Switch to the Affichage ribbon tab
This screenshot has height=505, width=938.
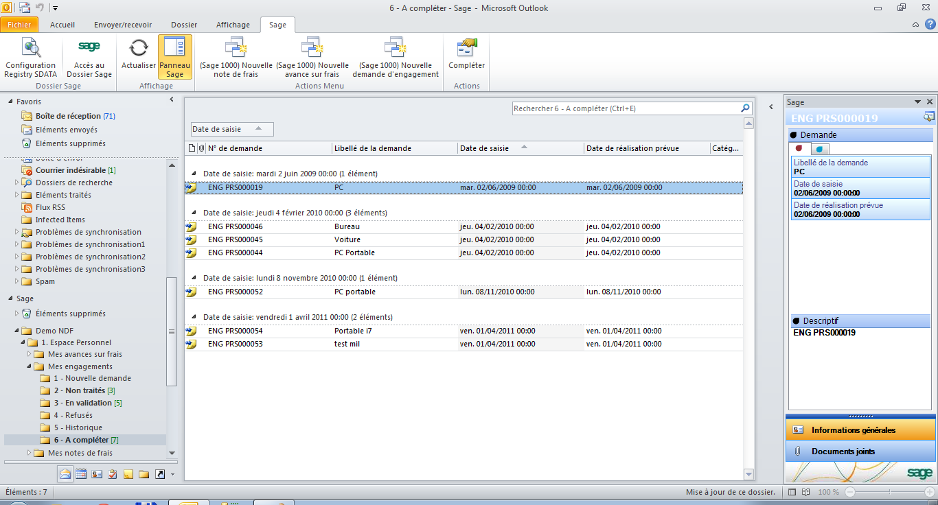(233, 25)
